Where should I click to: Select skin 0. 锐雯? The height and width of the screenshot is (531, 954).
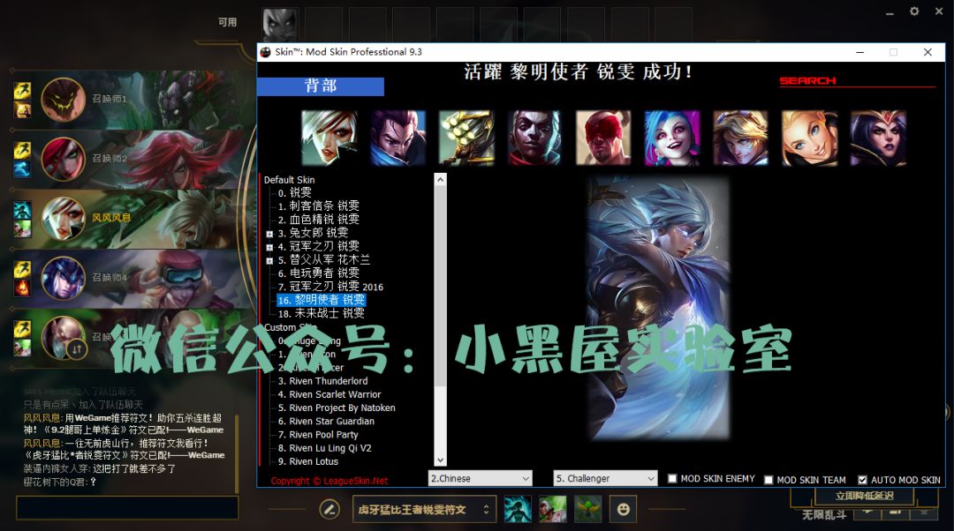(294, 192)
